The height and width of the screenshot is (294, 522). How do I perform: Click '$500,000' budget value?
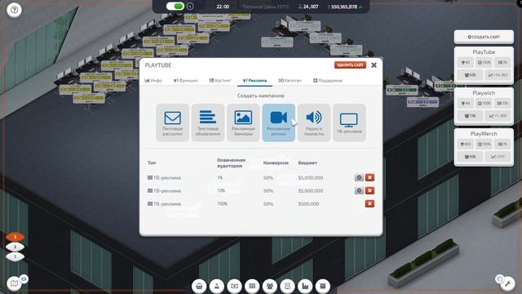[x=308, y=203]
